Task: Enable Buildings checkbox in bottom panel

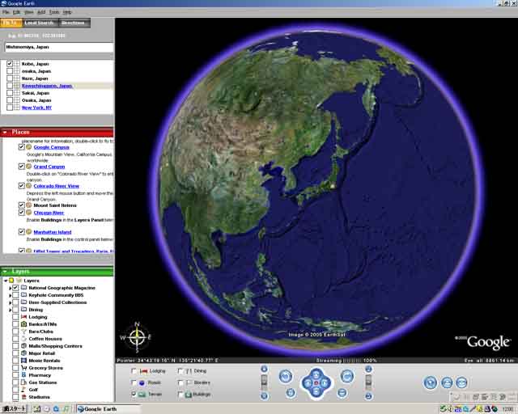Action: (x=180, y=395)
